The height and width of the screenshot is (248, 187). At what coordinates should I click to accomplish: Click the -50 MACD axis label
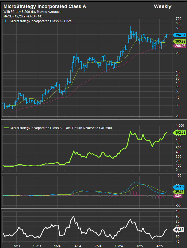pyautogui.click(x=178, y=205)
